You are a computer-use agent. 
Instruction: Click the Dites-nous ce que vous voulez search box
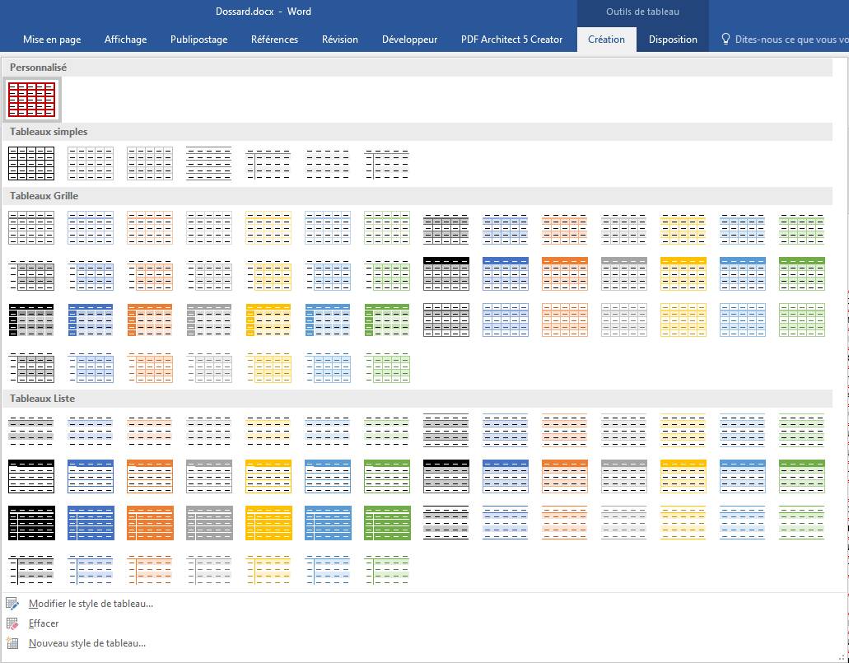click(x=791, y=40)
